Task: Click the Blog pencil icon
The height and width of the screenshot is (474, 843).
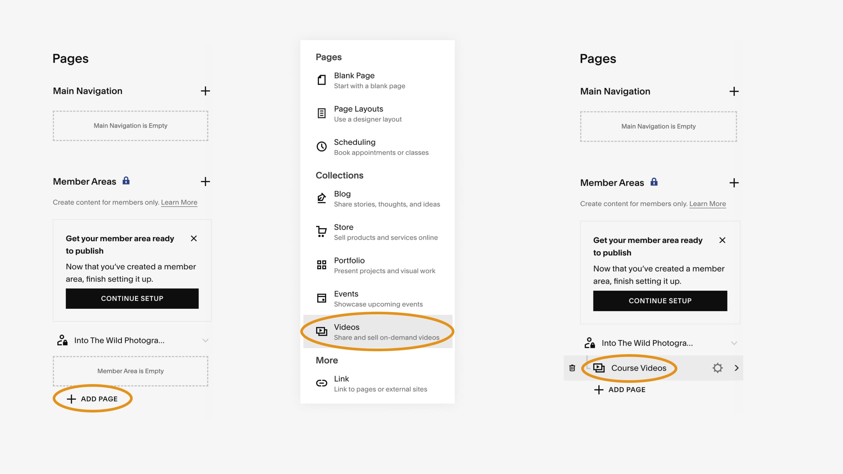Action: pyautogui.click(x=321, y=198)
